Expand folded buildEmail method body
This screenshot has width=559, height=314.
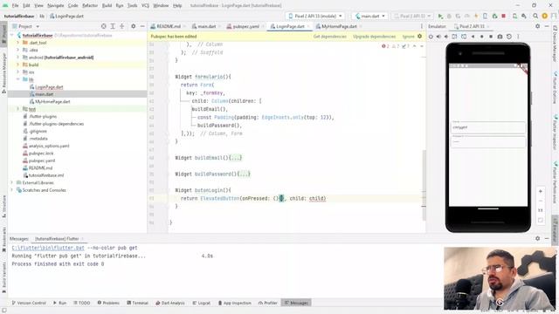pyautogui.click(x=236, y=158)
